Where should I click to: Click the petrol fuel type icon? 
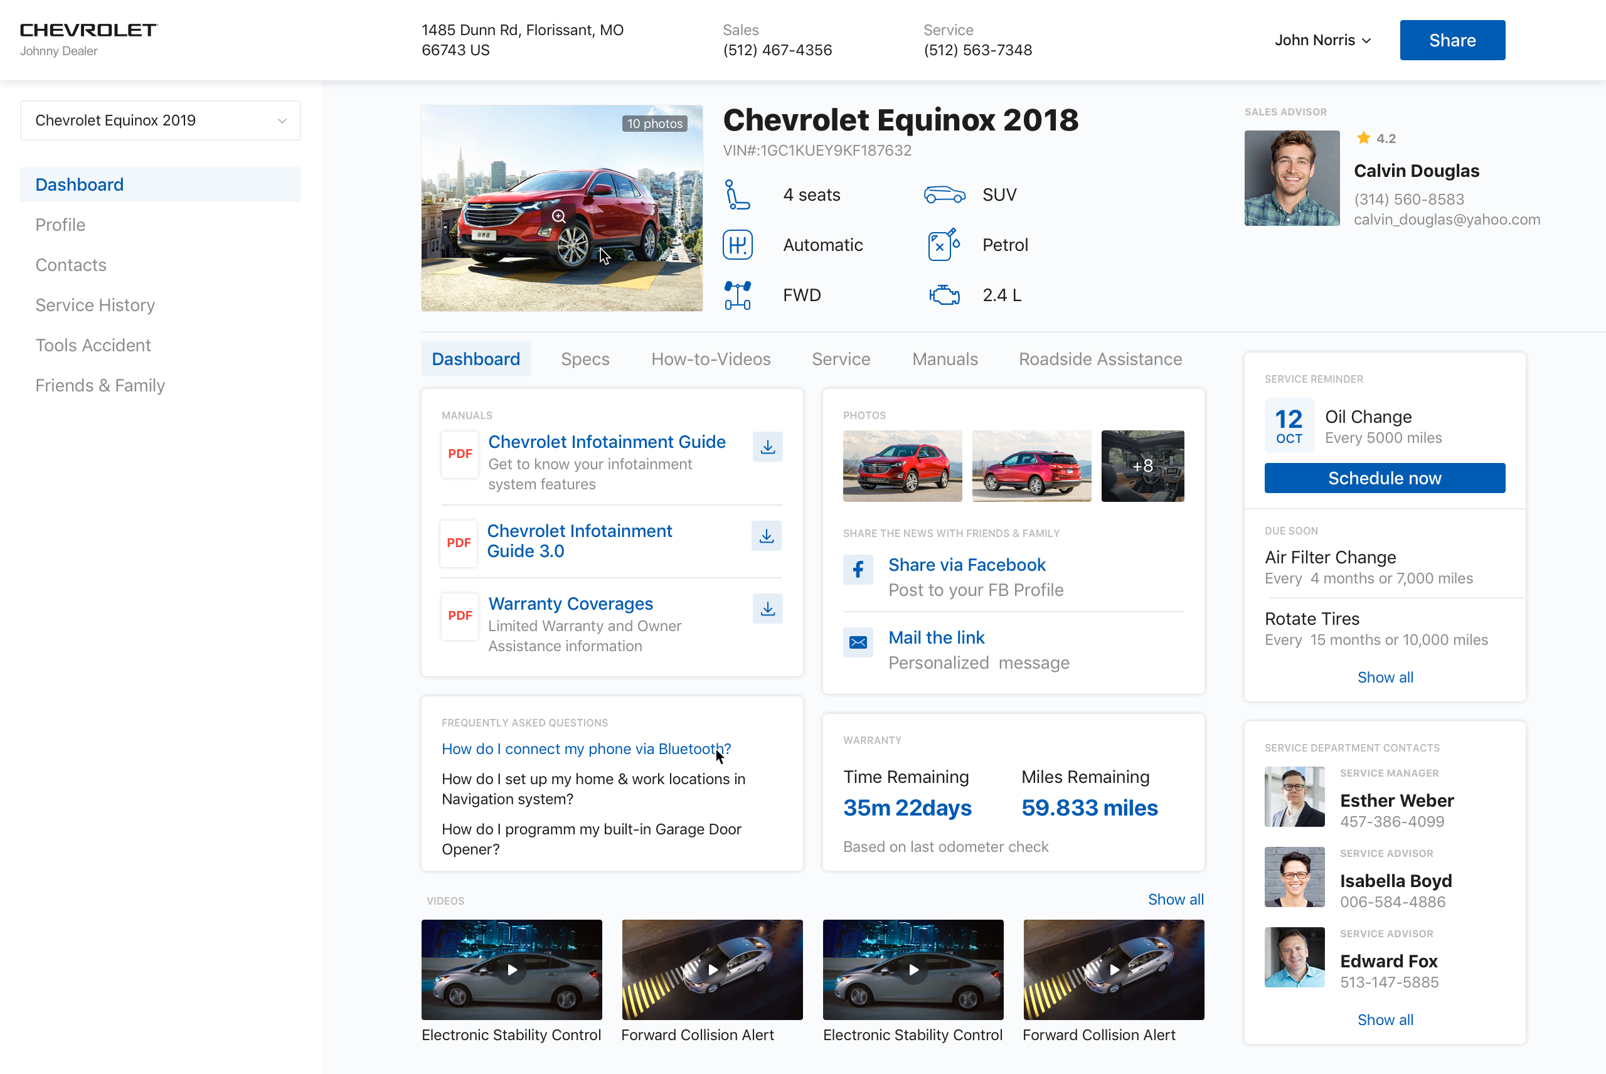(945, 243)
